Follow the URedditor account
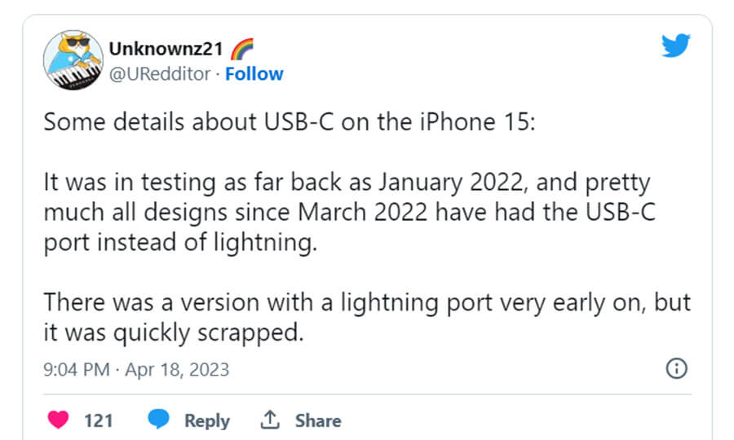The image size is (734, 440). (254, 74)
